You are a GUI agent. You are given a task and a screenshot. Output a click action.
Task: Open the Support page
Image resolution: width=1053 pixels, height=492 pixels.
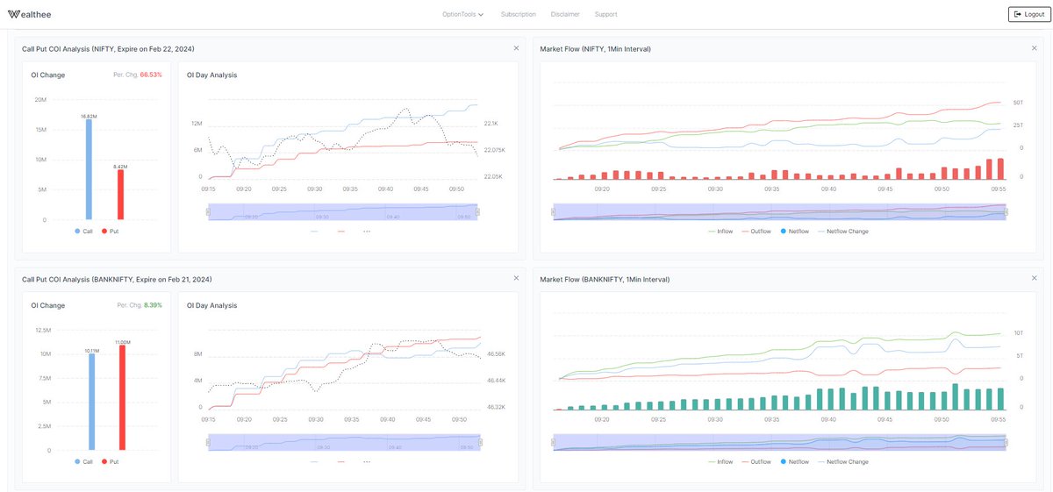click(x=605, y=14)
